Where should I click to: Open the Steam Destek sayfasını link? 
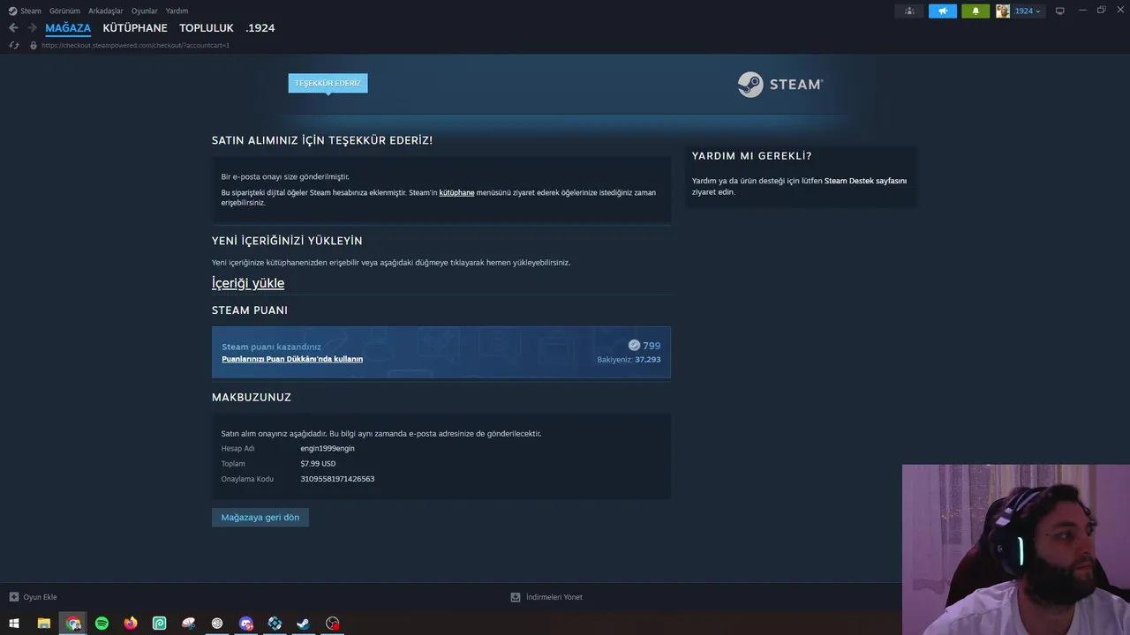(865, 181)
